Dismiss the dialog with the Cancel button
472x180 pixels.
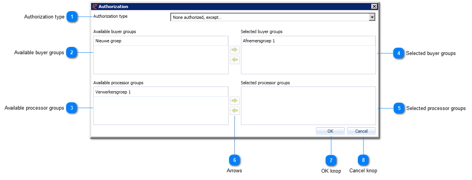point(361,131)
